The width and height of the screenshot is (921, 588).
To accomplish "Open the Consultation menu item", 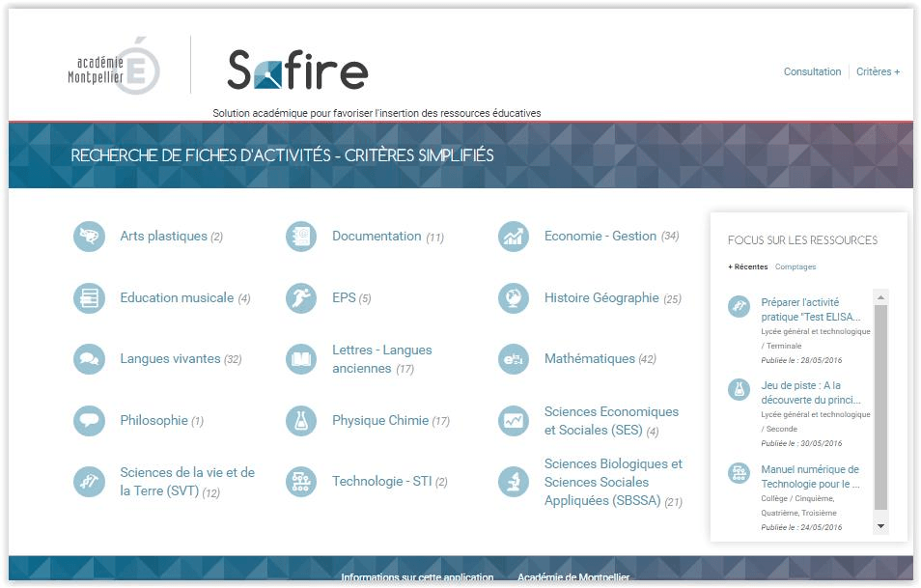I will [812, 71].
